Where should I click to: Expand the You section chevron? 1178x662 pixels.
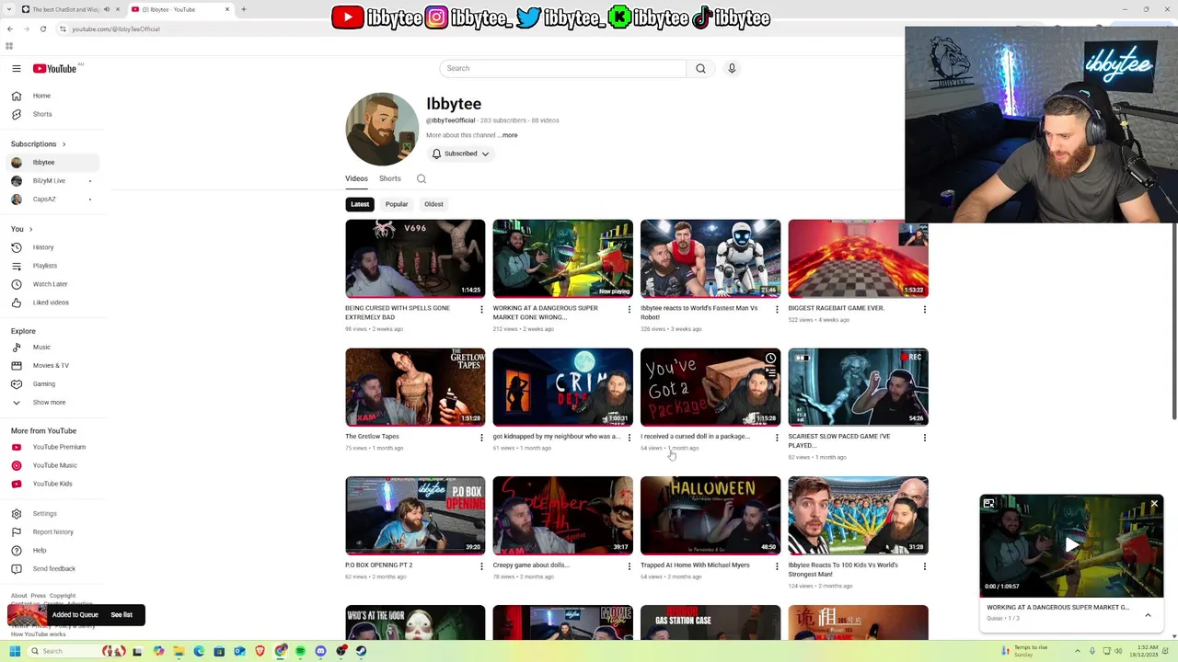(30, 229)
